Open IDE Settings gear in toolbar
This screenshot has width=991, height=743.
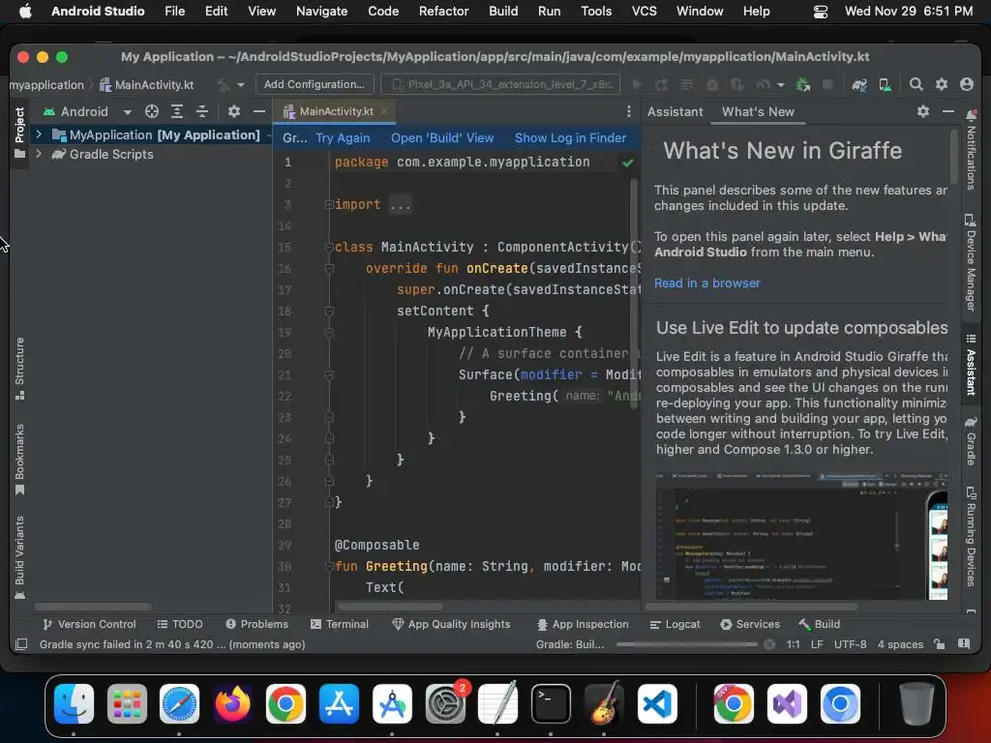(941, 85)
